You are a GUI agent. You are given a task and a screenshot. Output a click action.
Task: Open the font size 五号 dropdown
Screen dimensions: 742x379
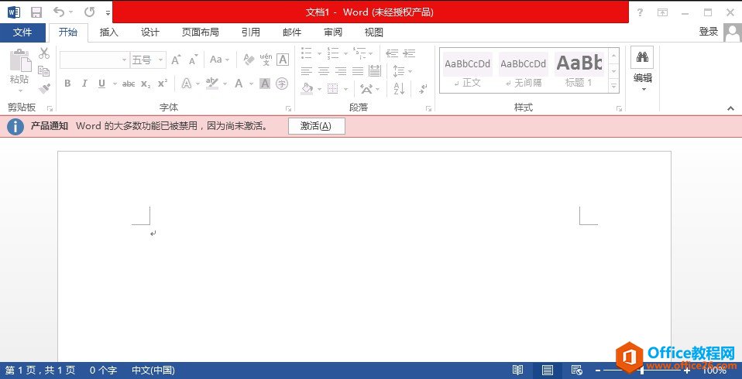point(161,60)
